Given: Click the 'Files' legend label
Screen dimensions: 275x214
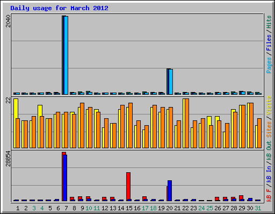Looking at the screenshot, I should tap(269, 43).
